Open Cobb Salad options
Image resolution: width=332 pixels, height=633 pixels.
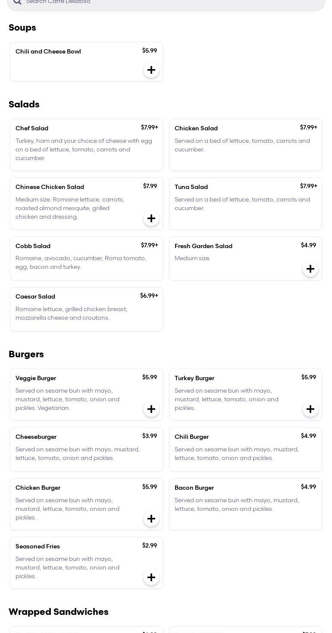86,258
